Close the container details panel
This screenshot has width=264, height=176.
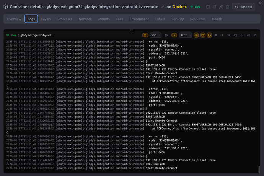(x=260, y=3)
